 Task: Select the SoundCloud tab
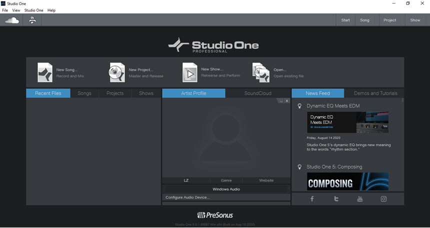point(258,93)
